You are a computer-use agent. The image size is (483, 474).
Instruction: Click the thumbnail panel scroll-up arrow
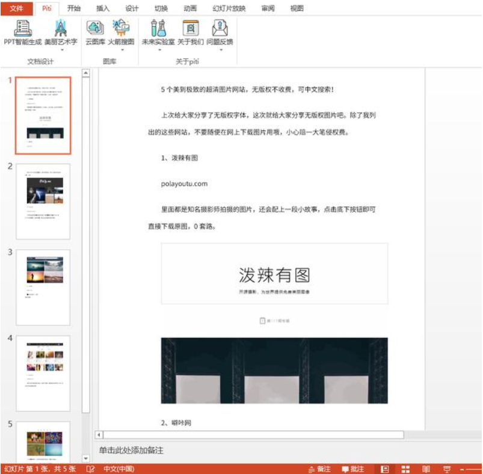(86, 73)
